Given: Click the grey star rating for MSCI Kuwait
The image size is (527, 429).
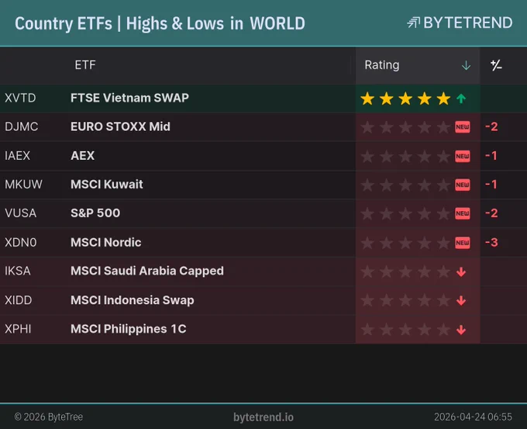Looking at the screenshot, I should [405, 185].
